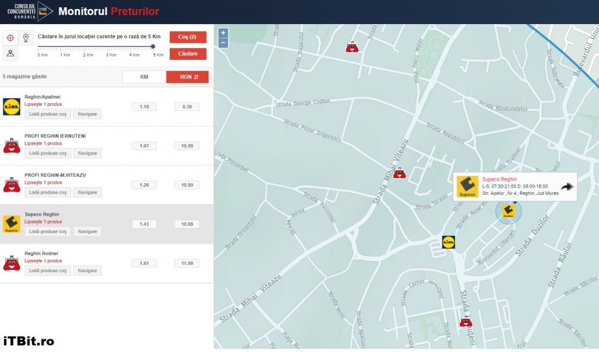Open directions arrow in Supeco popup
599x354 pixels.
pos(566,187)
